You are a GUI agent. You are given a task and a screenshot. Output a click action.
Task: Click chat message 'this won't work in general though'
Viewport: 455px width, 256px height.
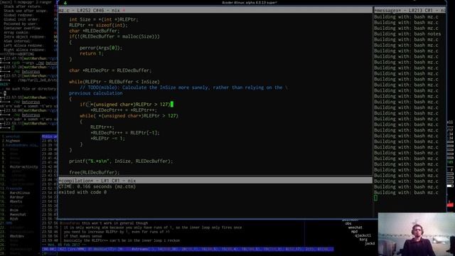click(114, 223)
